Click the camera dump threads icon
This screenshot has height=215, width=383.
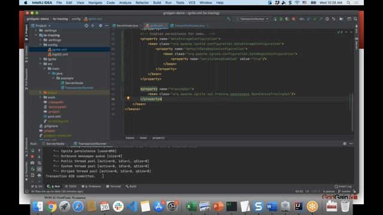coord(32,163)
